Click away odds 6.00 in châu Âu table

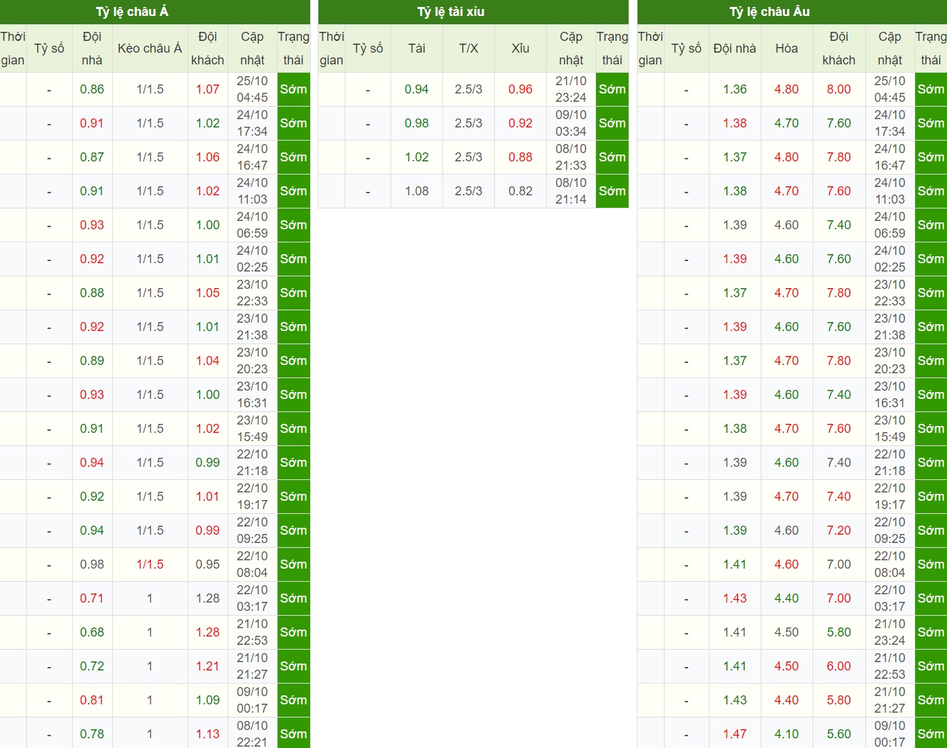838,666
